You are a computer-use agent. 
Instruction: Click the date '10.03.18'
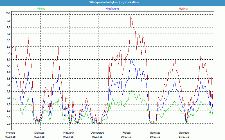tap(155, 137)
